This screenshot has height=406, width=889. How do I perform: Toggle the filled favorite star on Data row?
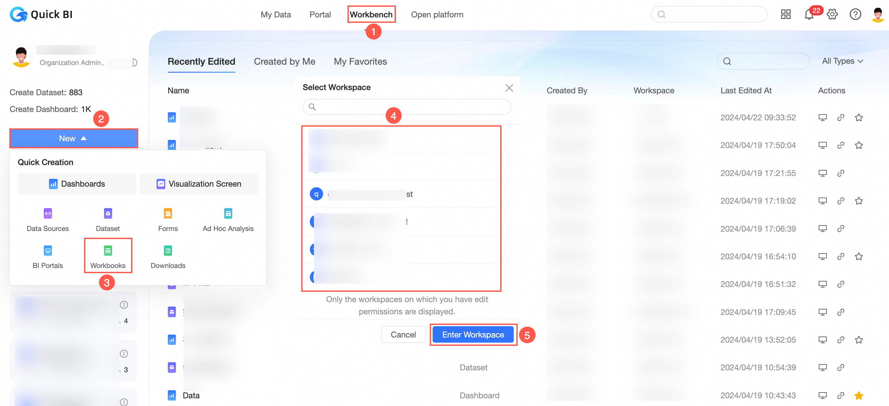coord(859,395)
